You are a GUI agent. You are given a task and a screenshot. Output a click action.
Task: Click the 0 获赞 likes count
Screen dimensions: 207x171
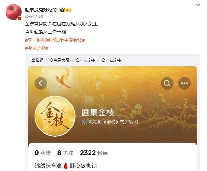point(43,153)
